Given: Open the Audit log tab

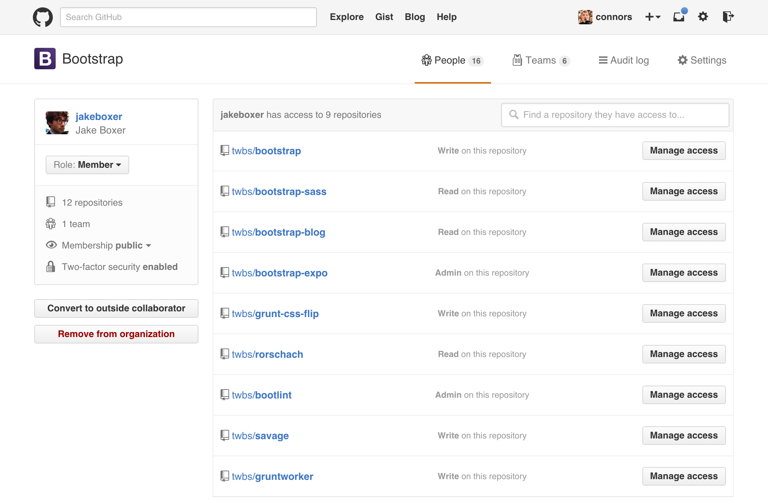Looking at the screenshot, I should tap(623, 60).
